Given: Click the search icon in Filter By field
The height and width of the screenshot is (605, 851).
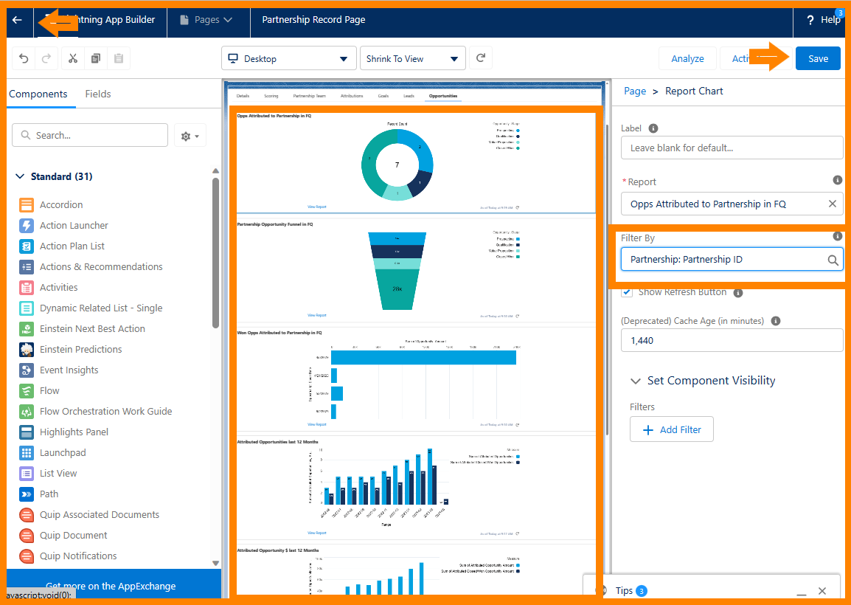Looking at the screenshot, I should (833, 260).
